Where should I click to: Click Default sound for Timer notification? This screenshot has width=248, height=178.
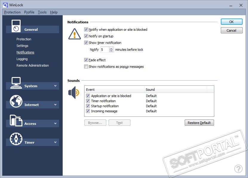click(x=151, y=101)
